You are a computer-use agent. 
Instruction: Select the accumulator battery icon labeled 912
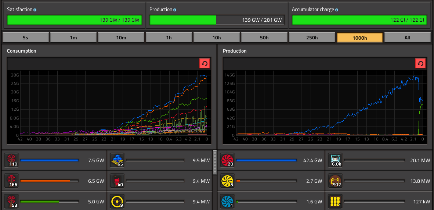click(335, 181)
